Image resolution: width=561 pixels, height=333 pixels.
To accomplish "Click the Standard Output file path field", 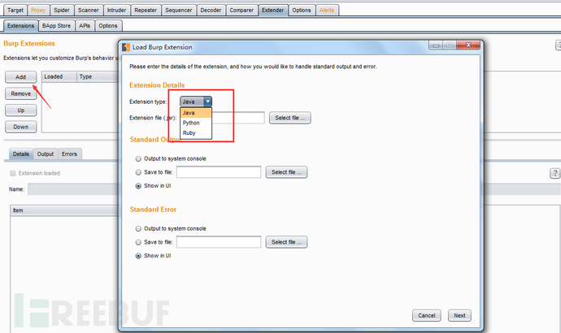I will tap(219, 172).
